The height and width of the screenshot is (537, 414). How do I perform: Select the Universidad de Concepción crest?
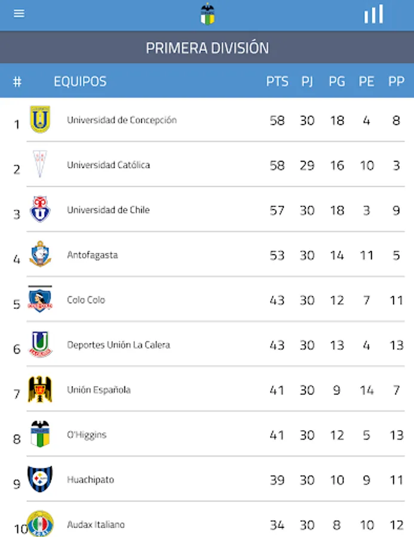tap(39, 120)
